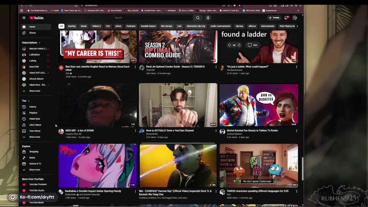Click the search magnifier button

point(198,18)
